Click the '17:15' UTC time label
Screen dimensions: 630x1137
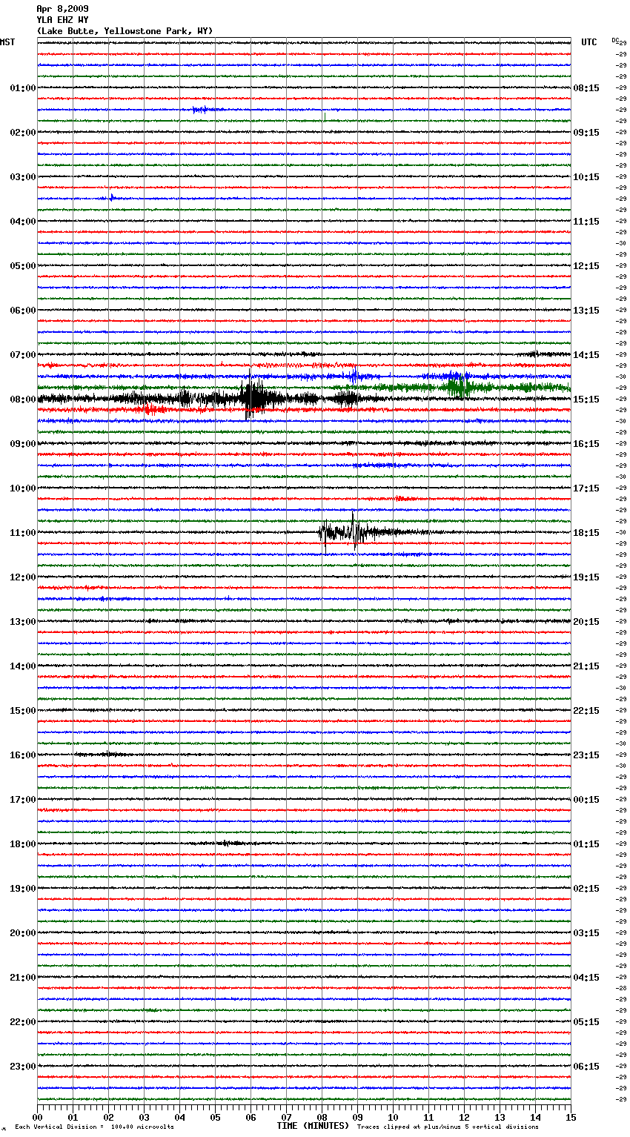[586, 488]
